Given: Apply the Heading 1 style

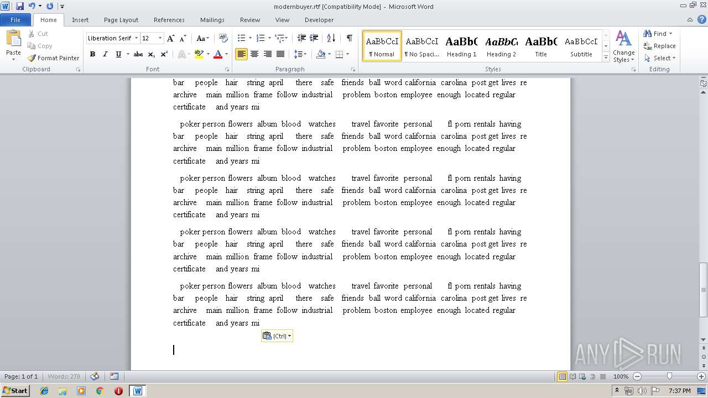Looking at the screenshot, I should 462,46.
